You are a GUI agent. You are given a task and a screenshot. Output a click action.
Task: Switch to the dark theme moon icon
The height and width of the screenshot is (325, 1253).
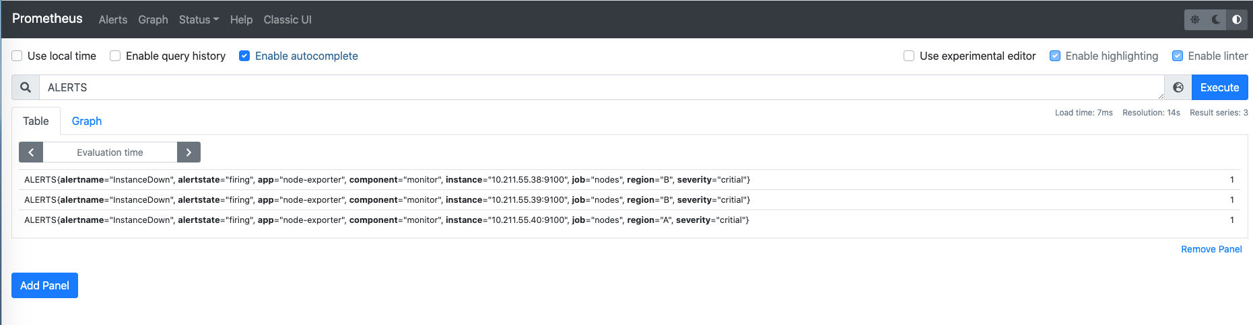(x=1216, y=19)
